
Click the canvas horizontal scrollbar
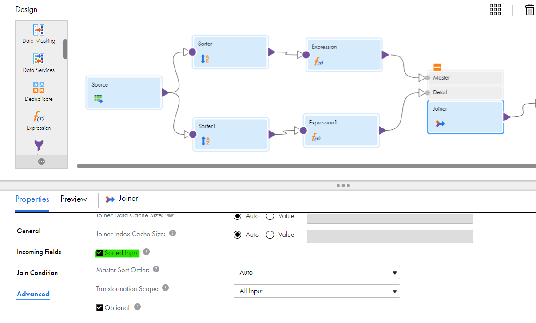tap(306, 166)
